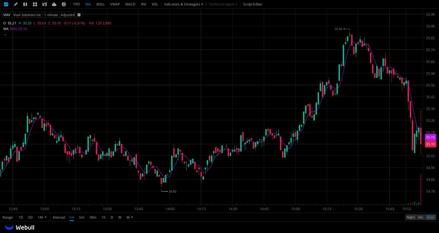Open the drawing pencil tool
Viewport: 439px width, 233px height.
pyautogui.click(x=15, y=4)
